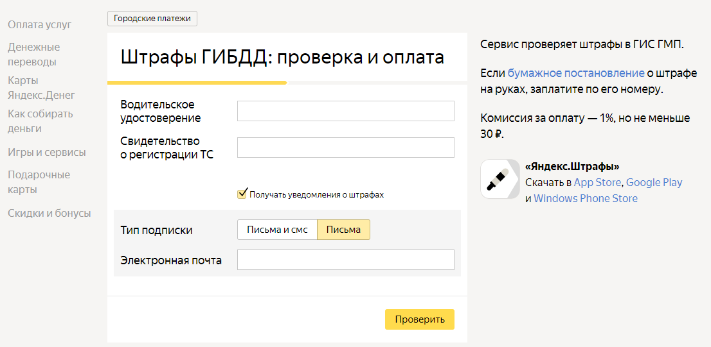Click the Городские платежи button

click(x=152, y=19)
